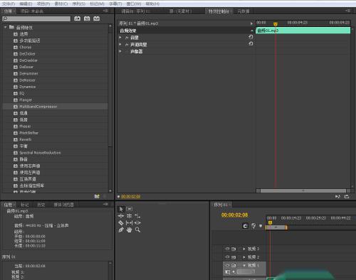Screen dimensions: 356x280
Task: Click the timeline work area bar
Action: [276, 227]
